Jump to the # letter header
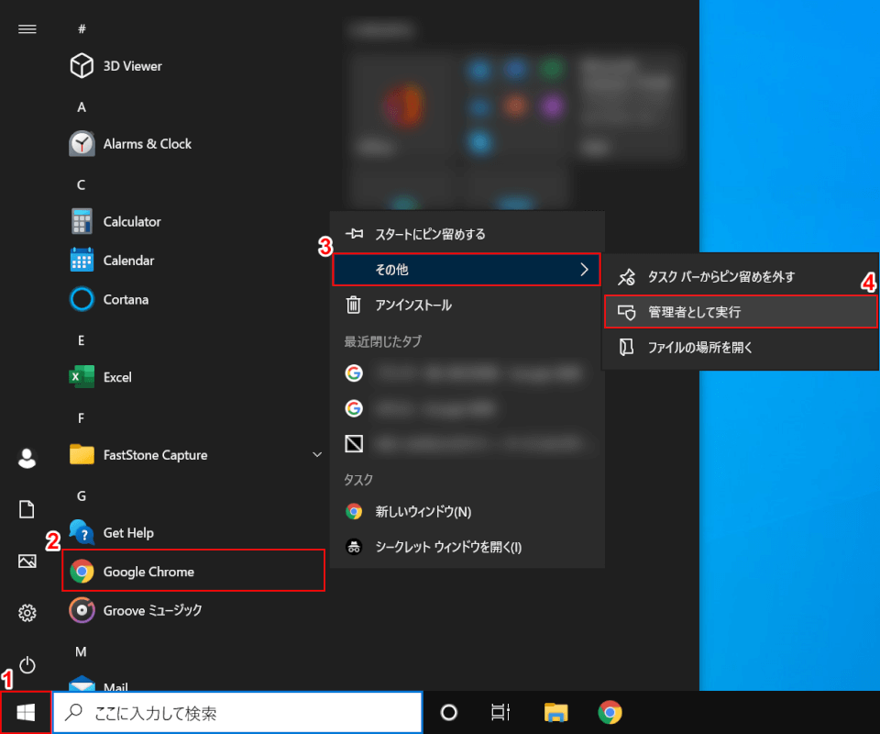This screenshot has height=734, width=880. point(82,28)
